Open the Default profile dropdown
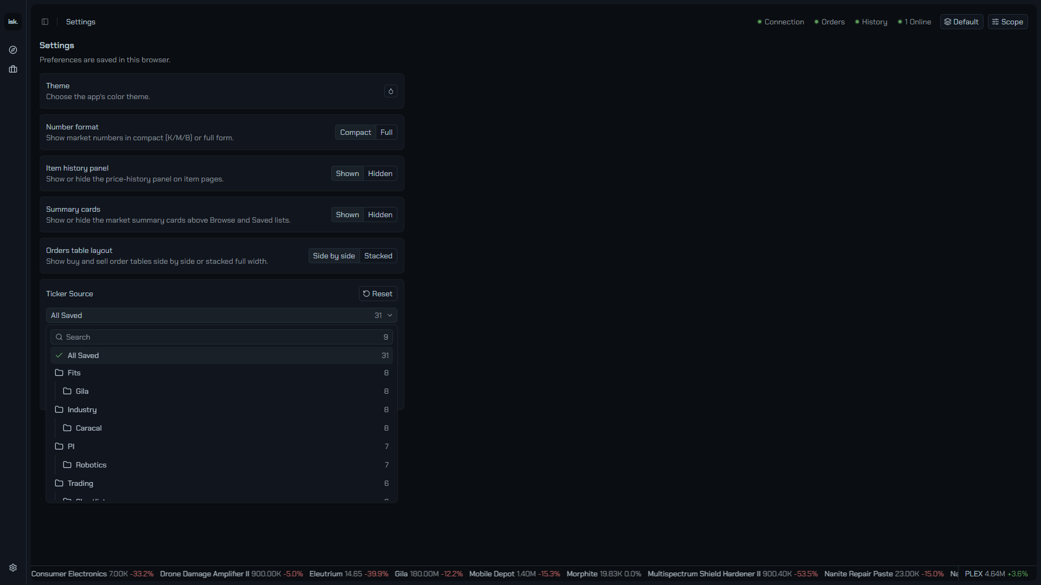 click(x=961, y=22)
